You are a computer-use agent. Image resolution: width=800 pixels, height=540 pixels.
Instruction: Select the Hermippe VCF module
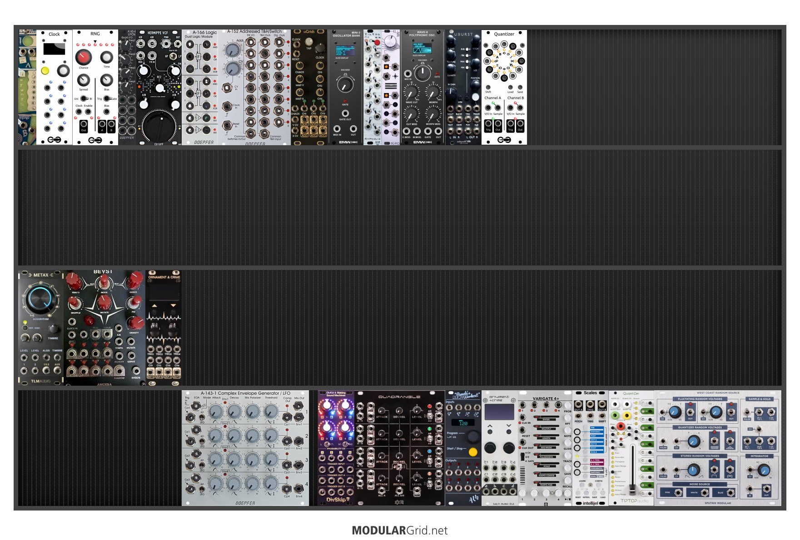click(x=159, y=88)
